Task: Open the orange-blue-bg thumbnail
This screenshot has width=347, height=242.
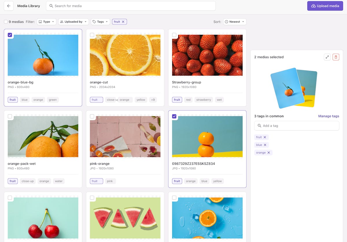Action: coord(43,55)
